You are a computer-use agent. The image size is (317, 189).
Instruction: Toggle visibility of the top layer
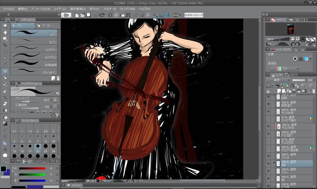[x=268, y=97]
